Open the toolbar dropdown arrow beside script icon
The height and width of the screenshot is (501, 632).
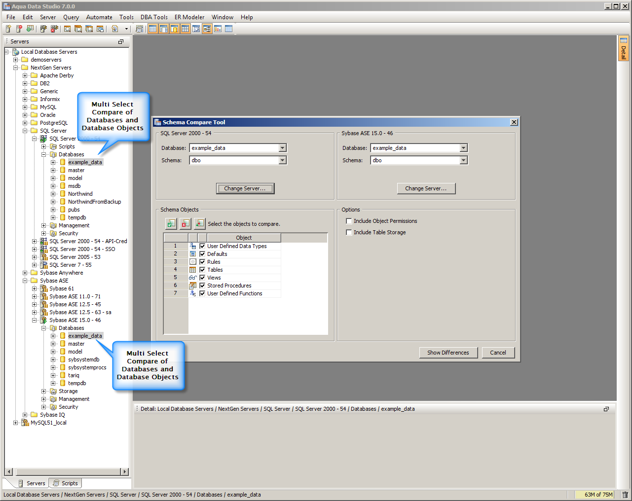[x=126, y=29]
